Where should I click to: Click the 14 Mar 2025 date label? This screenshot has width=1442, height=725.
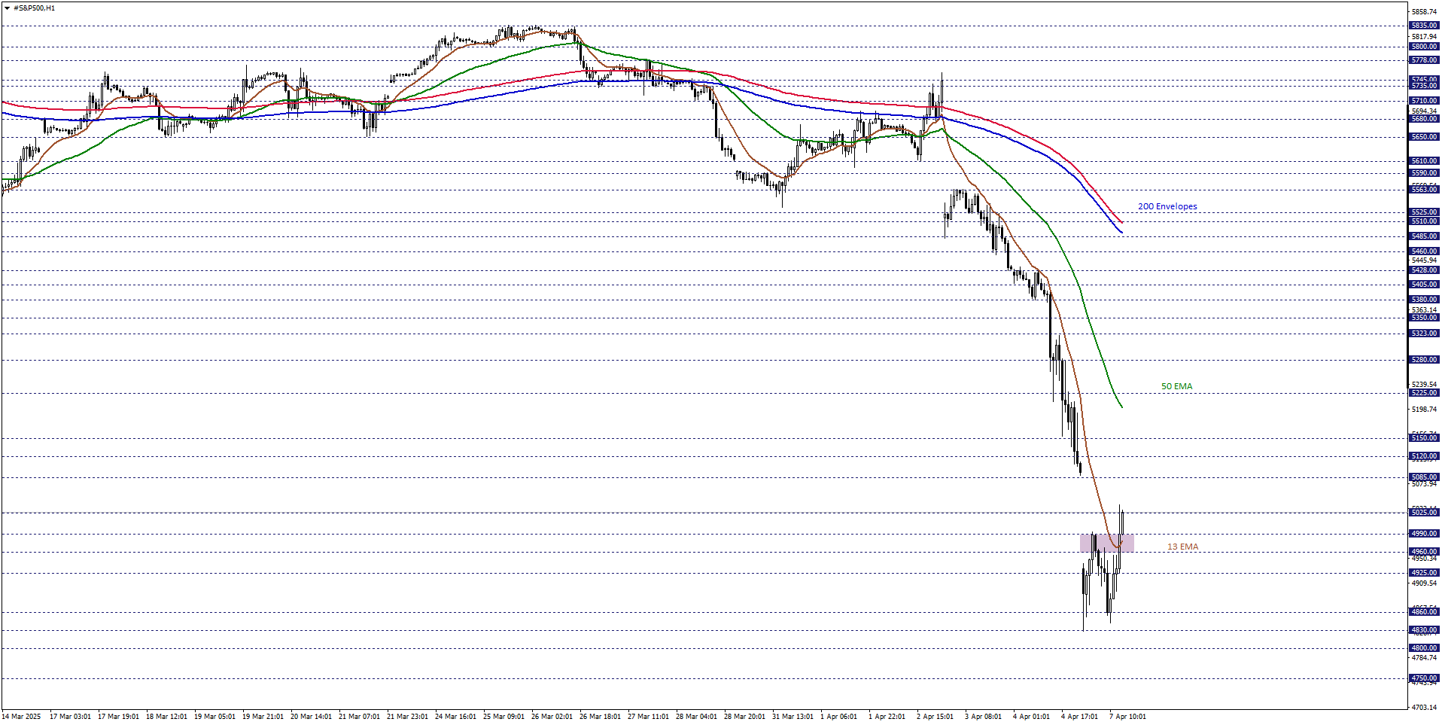[21, 717]
